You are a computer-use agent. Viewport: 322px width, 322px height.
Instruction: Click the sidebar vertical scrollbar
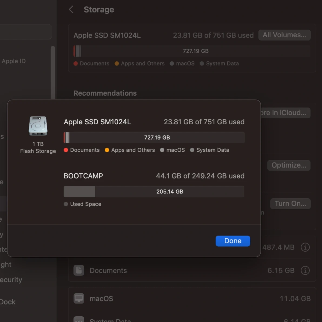[53, 73]
